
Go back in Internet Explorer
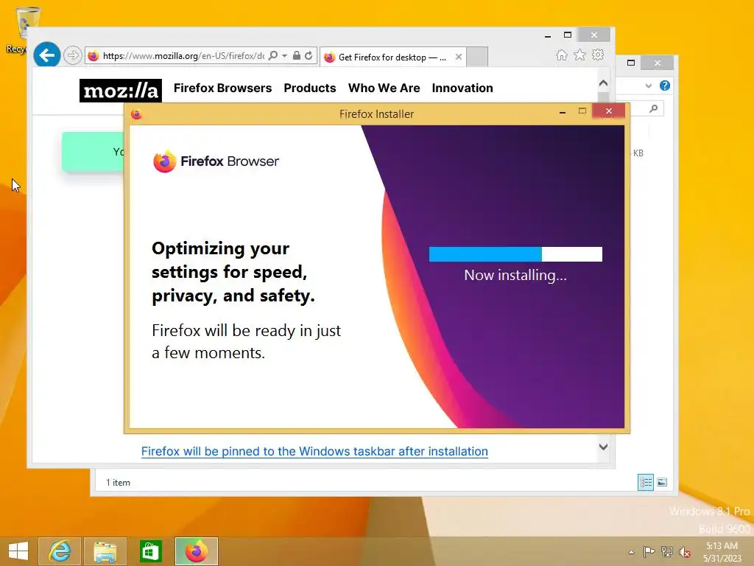46,55
